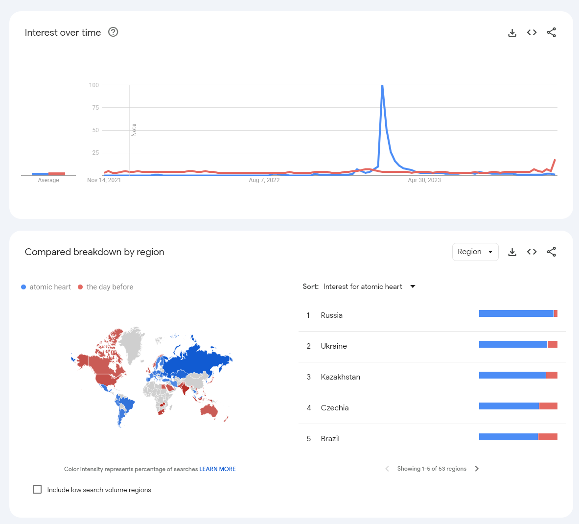This screenshot has width=579, height=524.
Task: Click the Note marker on the timeline
Action: pos(134,130)
